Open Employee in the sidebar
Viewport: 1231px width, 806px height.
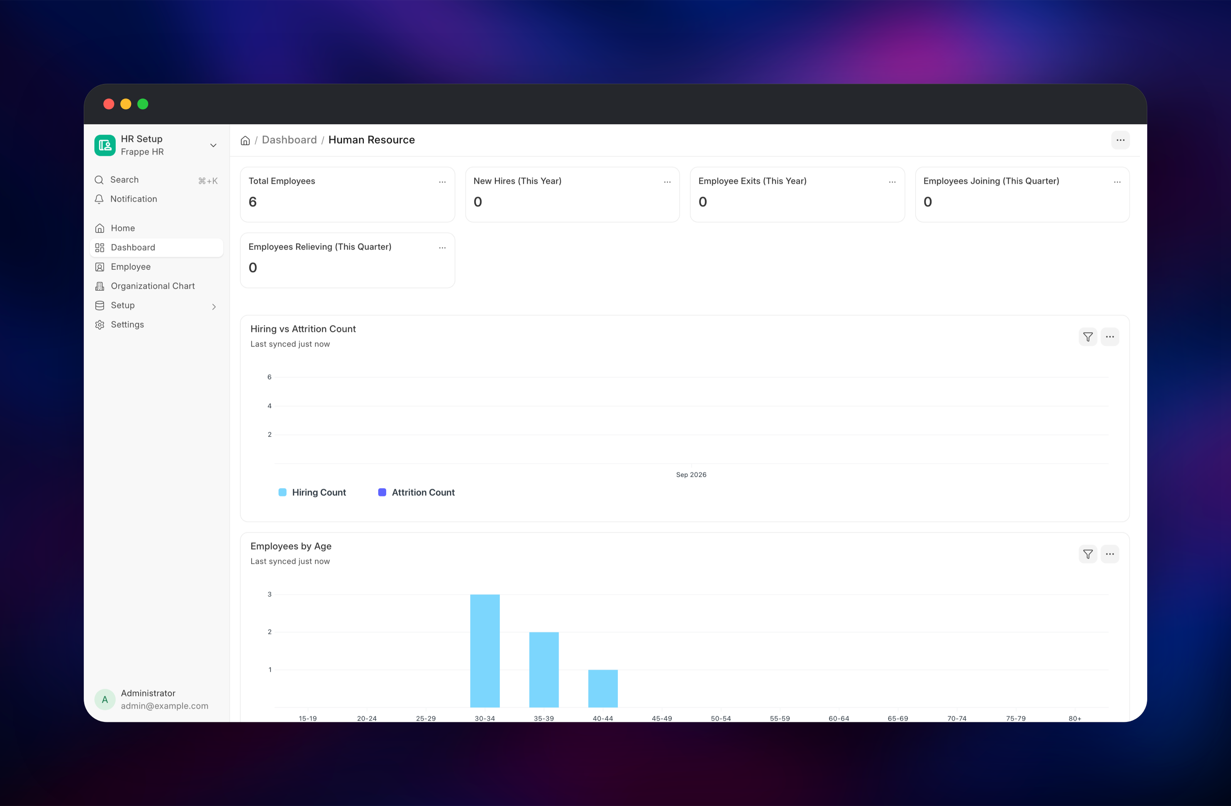tap(156, 267)
